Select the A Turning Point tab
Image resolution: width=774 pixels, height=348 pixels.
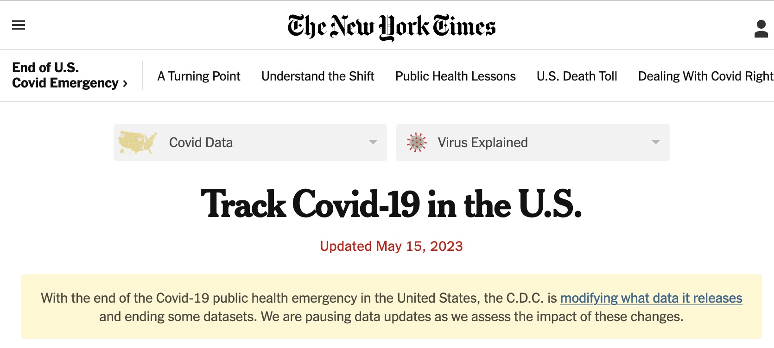point(199,76)
